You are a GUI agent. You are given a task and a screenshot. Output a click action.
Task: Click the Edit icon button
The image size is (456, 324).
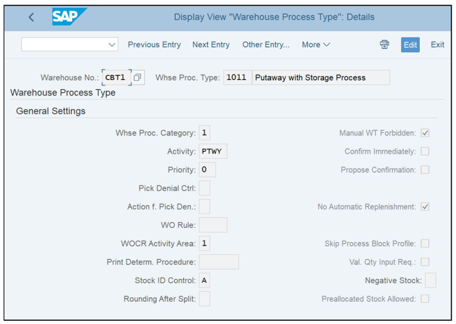(x=410, y=45)
